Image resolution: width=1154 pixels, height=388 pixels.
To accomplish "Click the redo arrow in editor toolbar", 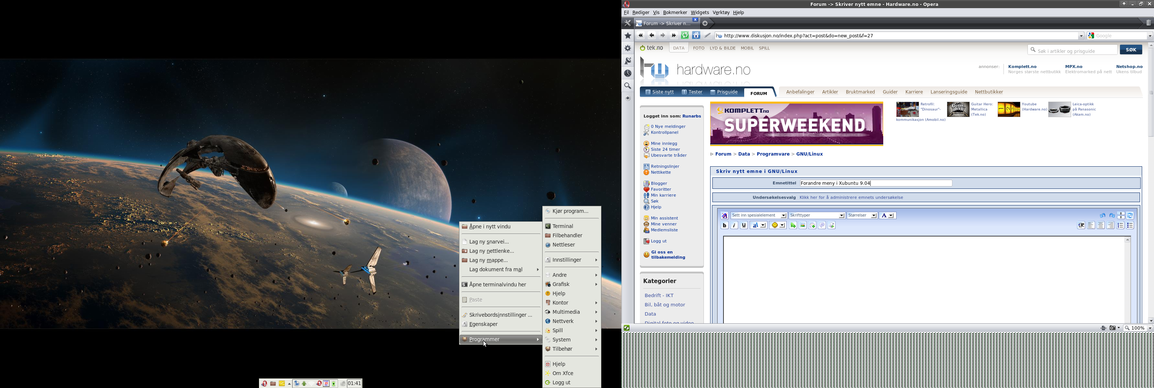I will 1111,216.
